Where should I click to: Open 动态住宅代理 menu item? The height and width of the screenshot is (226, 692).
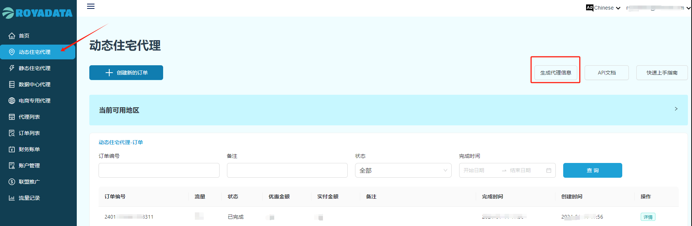(x=38, y=52)
